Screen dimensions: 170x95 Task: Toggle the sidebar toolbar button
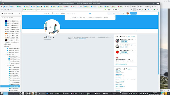click(134, 9)
